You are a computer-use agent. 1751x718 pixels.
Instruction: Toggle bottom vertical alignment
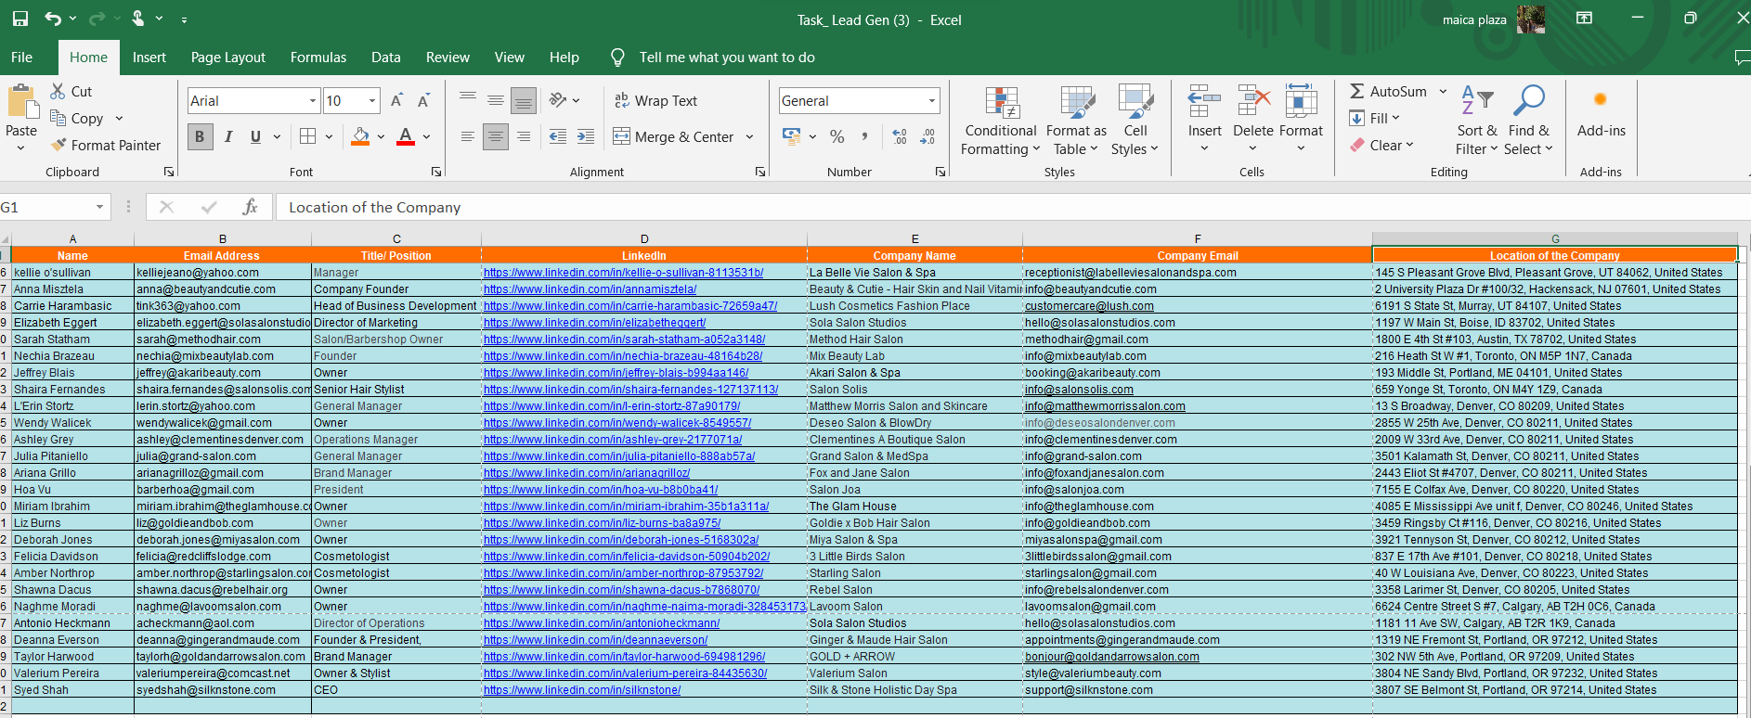[x=524, y=100]
